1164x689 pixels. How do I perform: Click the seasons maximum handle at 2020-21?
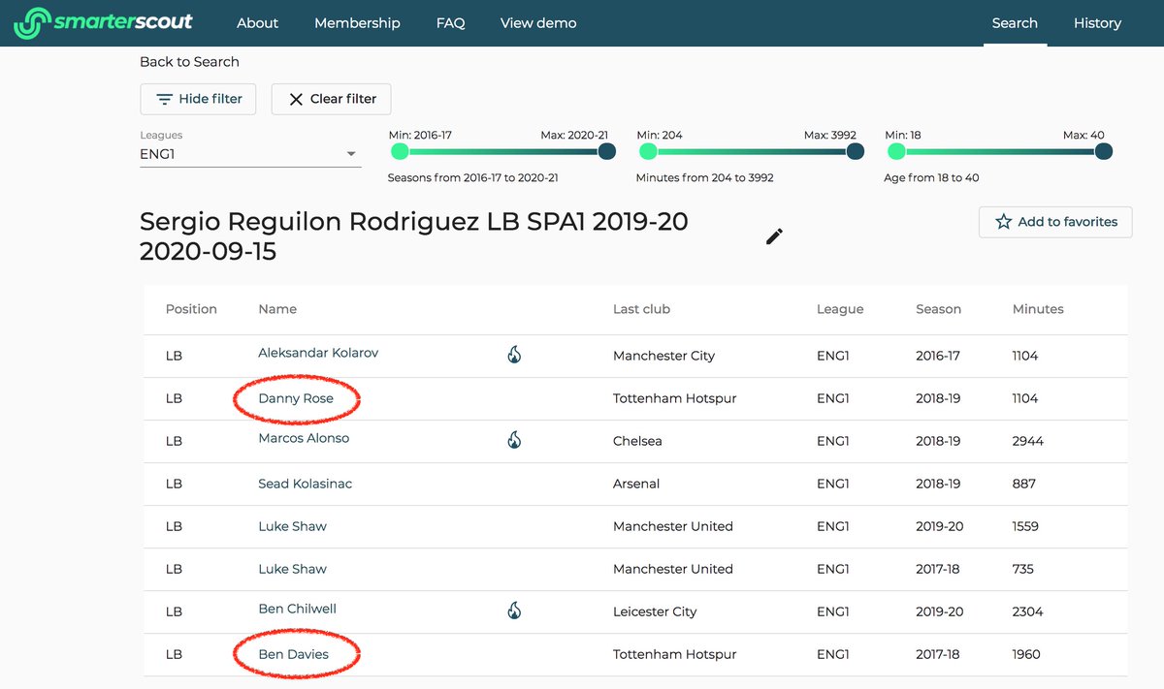[606, 151]
